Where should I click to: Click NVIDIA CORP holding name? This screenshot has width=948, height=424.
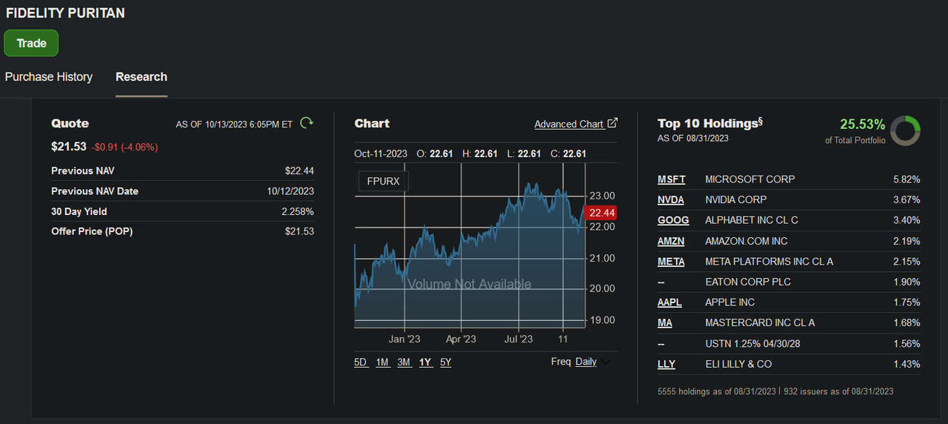click(736, 199)
